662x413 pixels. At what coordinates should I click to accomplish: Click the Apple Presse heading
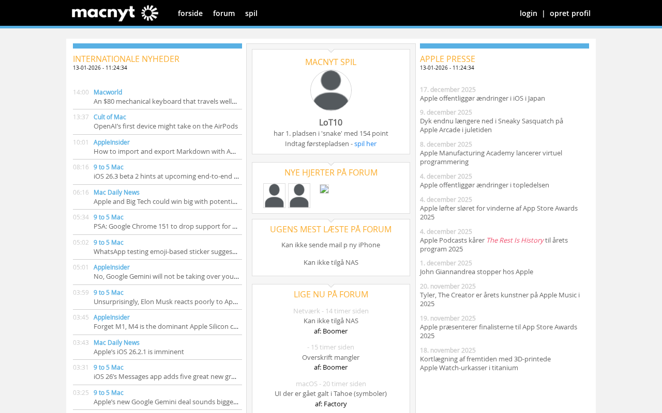447,59
